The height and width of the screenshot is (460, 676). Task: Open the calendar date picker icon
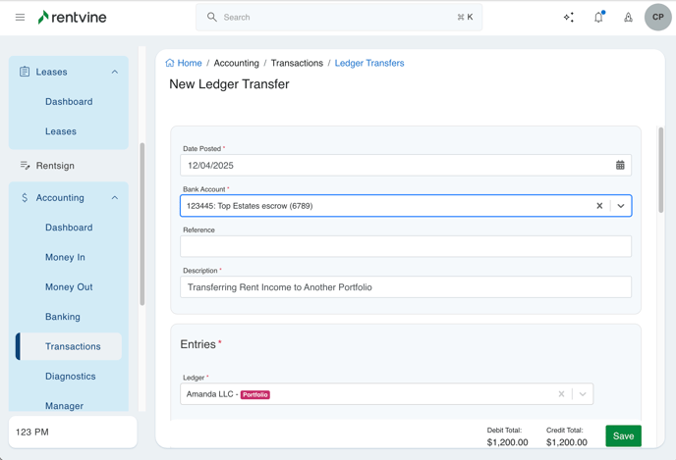(620, 166)
